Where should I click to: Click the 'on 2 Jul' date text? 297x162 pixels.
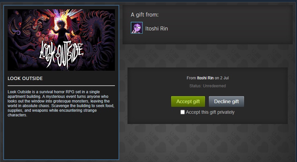click(222, 78)
